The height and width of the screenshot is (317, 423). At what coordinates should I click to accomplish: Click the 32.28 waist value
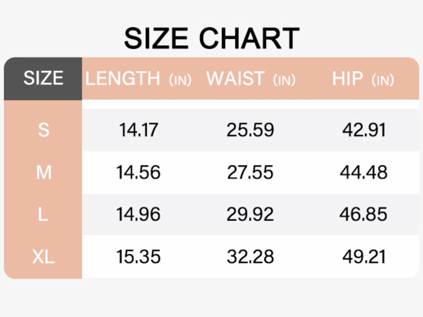click(250, 256)
